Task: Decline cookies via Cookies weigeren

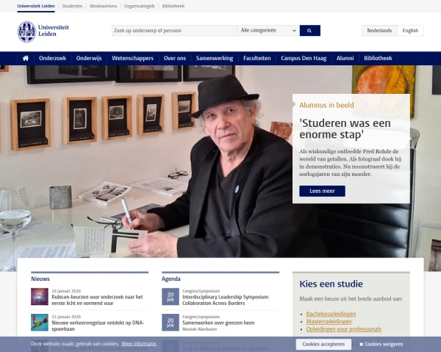Action: coord(381,344)
